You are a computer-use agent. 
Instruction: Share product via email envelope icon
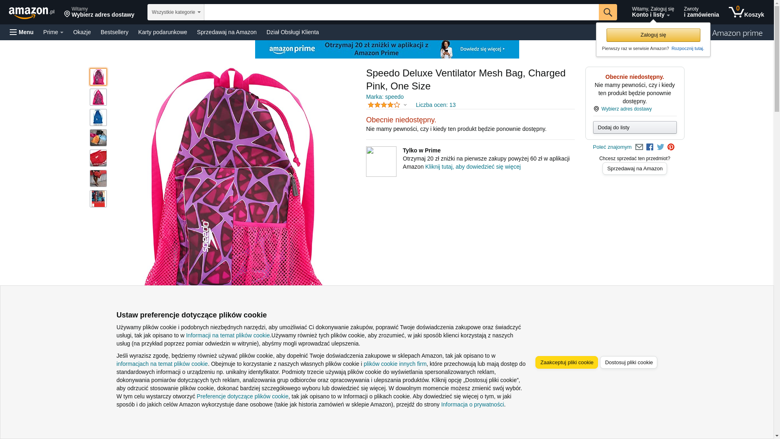click(639, 147)
